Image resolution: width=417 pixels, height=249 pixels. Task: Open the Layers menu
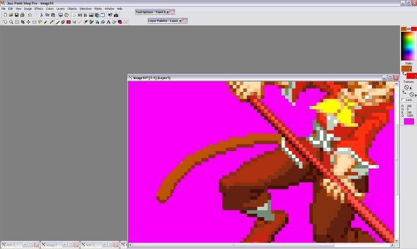coord(60,9)
